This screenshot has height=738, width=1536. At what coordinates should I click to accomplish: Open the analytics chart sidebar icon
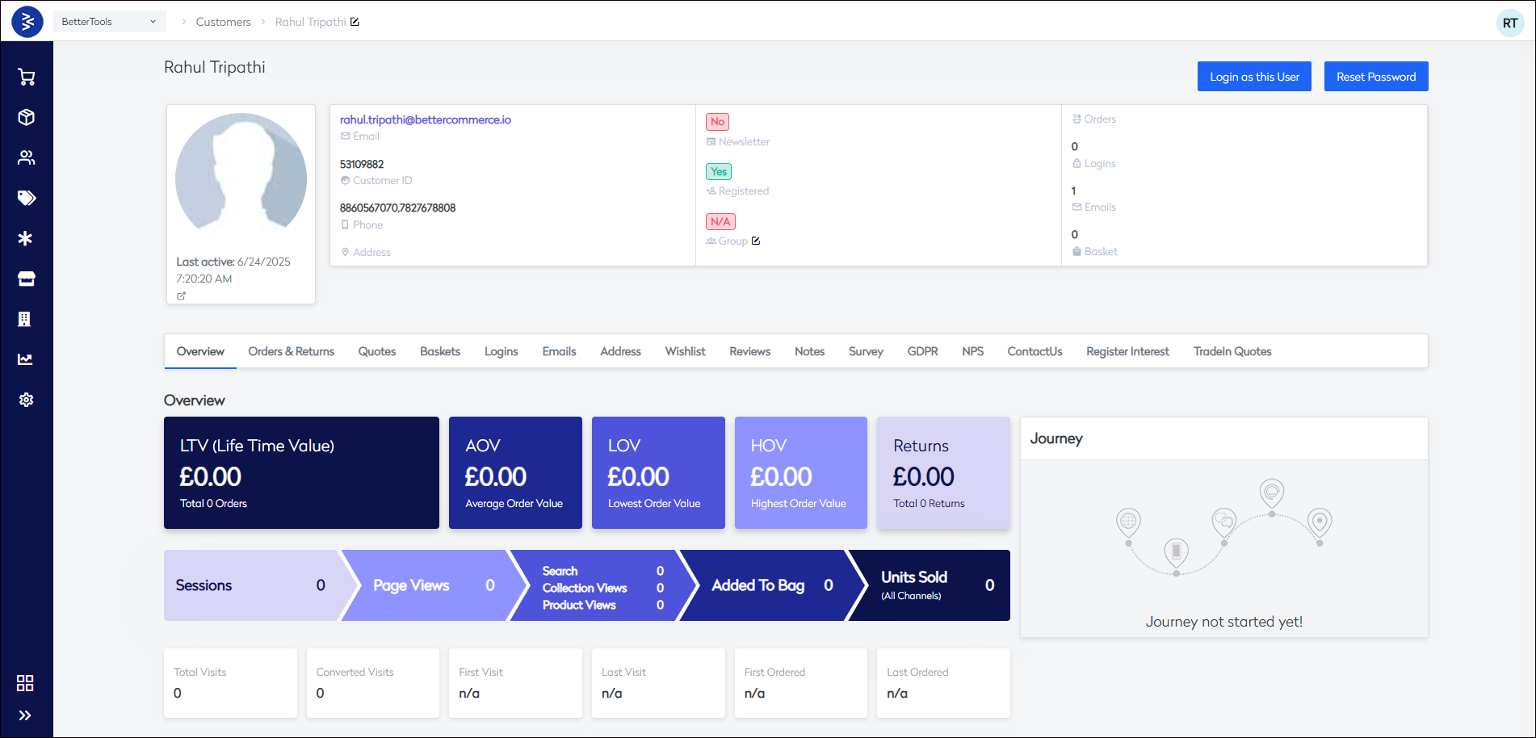[x=26, y=359]
